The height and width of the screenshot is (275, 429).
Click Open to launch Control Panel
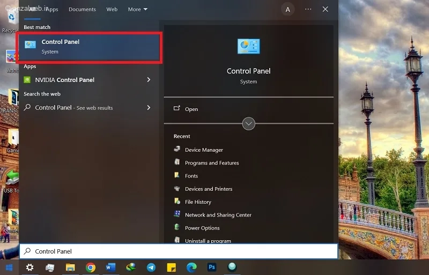point(191,109)
